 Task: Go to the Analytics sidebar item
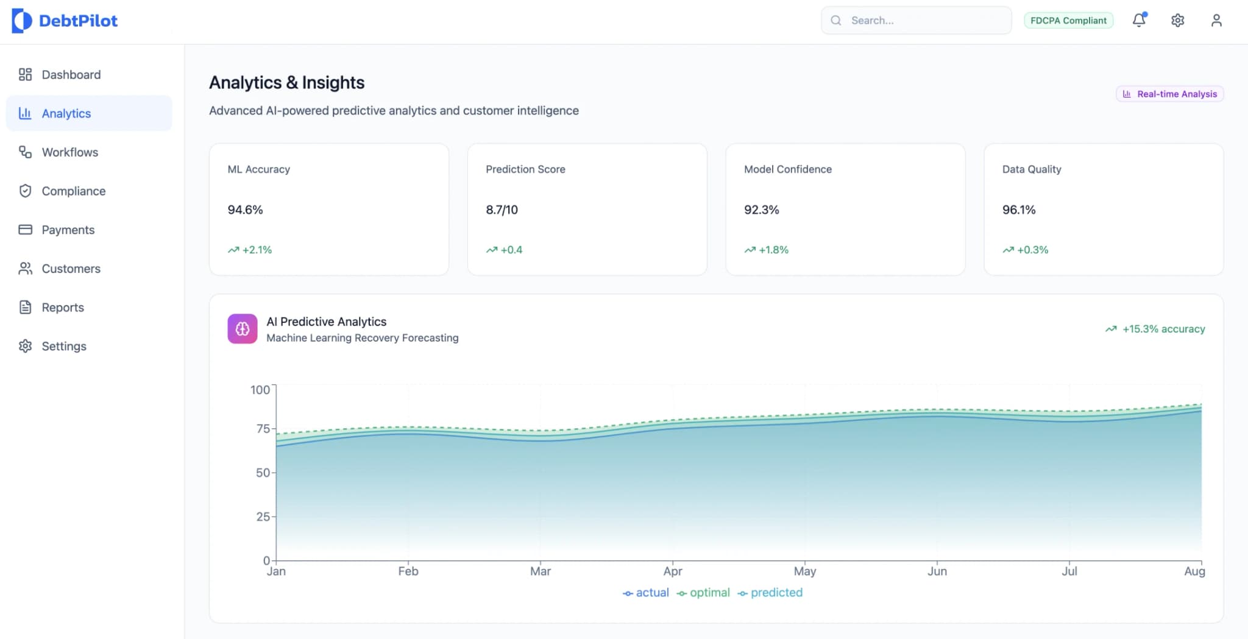point(89,113)
